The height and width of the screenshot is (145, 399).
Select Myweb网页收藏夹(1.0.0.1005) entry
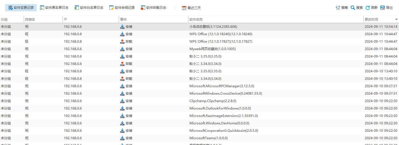[x=213, y=49]
